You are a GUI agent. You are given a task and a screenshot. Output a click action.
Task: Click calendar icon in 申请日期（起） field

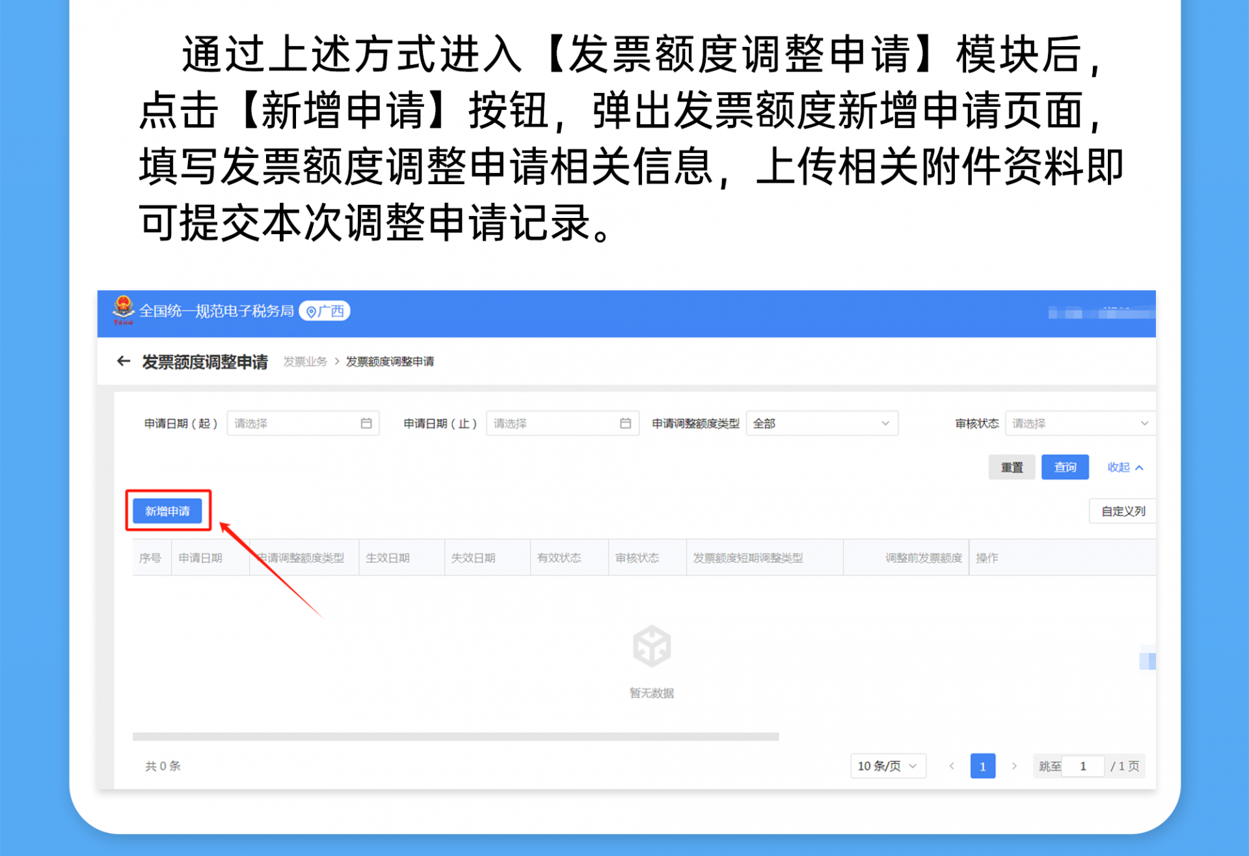coord(366,423)
